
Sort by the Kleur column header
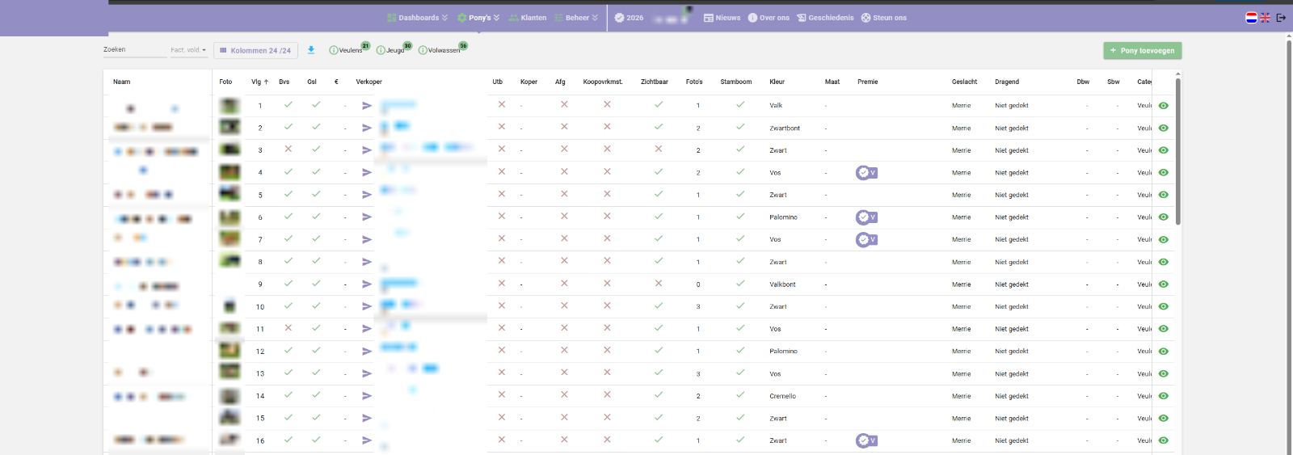[777, 82]
